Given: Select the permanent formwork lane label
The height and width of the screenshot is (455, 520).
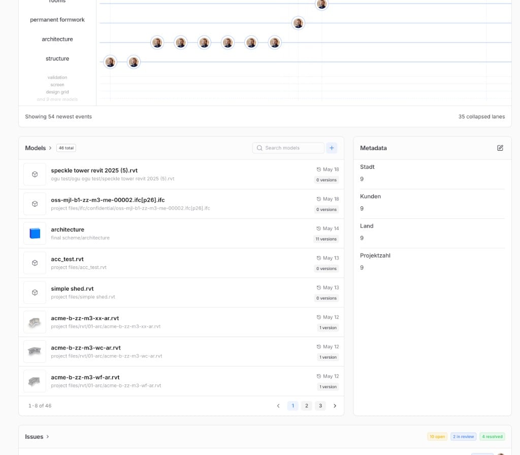Looking at the screenshot, I should pyautogui.click(x=57, y=20).
